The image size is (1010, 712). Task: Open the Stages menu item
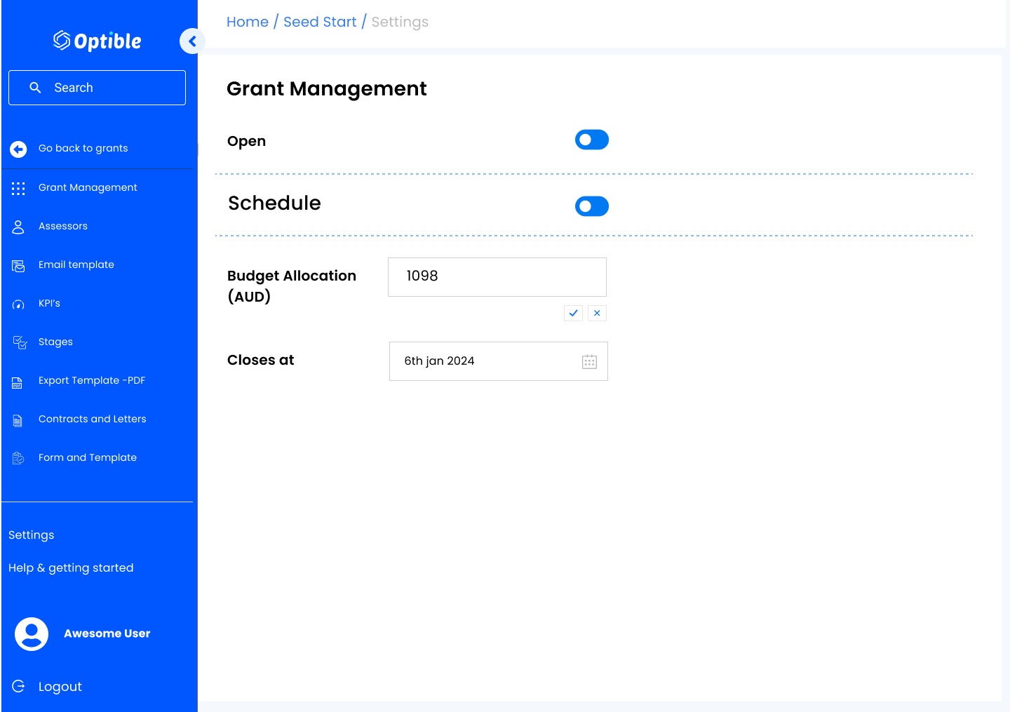(x=55, y=342)
